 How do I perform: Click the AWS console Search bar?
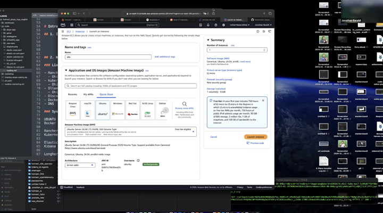[117, 25]
